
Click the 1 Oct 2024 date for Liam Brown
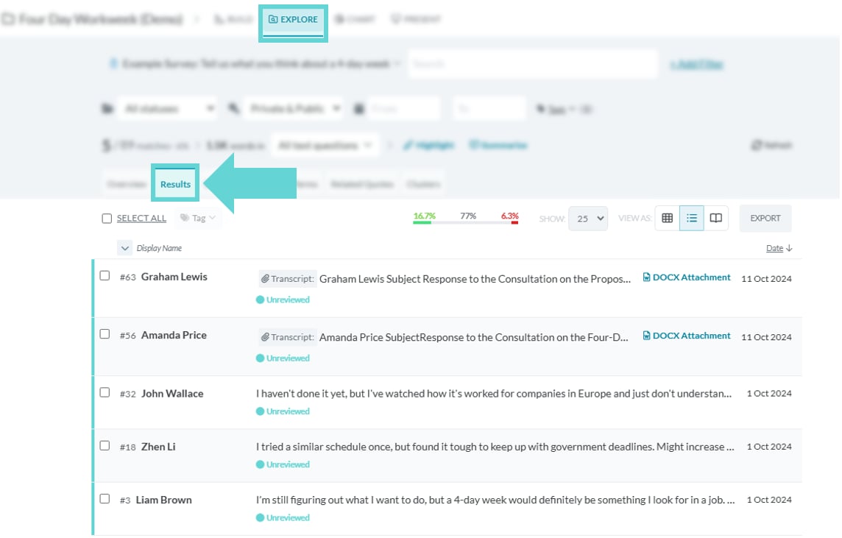point(769,500)
